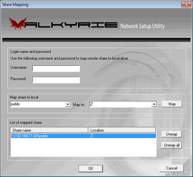
Task: Select the \\192.168.11.64\public mapped share row
Action: [84, 136]
